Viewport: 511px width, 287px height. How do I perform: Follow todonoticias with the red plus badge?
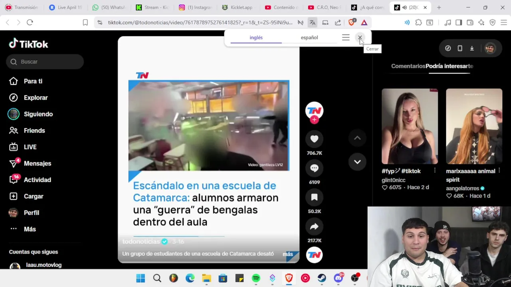point(314,120)
